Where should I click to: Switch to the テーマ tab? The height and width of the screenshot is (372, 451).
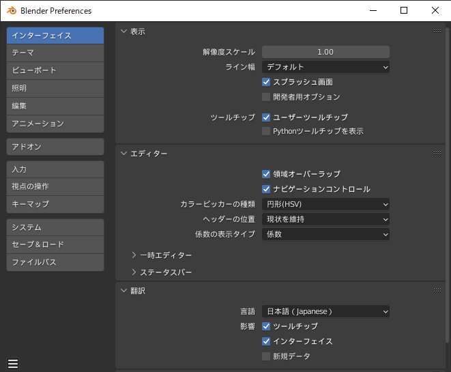55,53
